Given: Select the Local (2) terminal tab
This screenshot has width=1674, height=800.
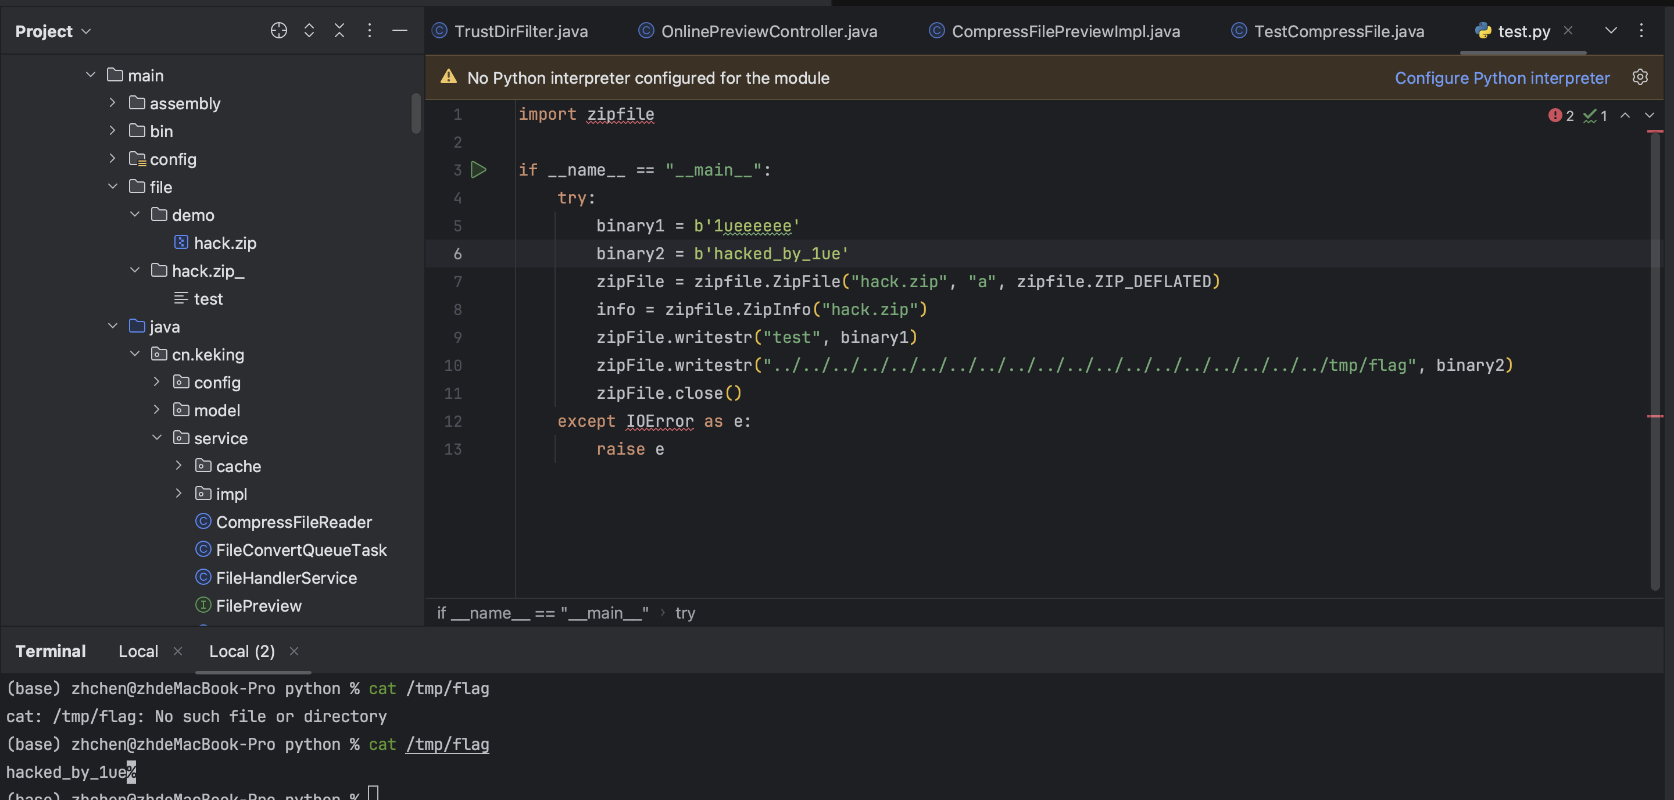Looking at the screenshot, I should click(242, 651).
